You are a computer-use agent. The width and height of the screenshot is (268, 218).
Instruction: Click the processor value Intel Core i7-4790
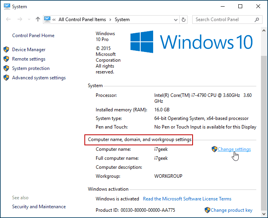(x=203, y=98)
